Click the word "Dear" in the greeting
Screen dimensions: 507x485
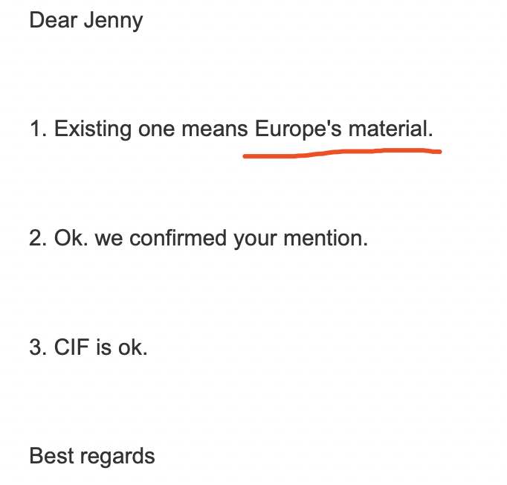54,20
